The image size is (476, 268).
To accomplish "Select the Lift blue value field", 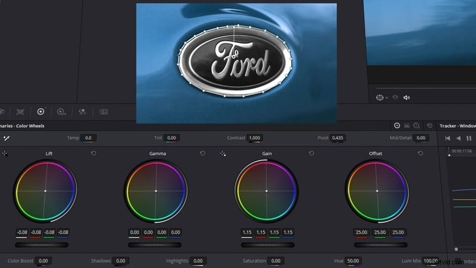I will coord(63,232).
